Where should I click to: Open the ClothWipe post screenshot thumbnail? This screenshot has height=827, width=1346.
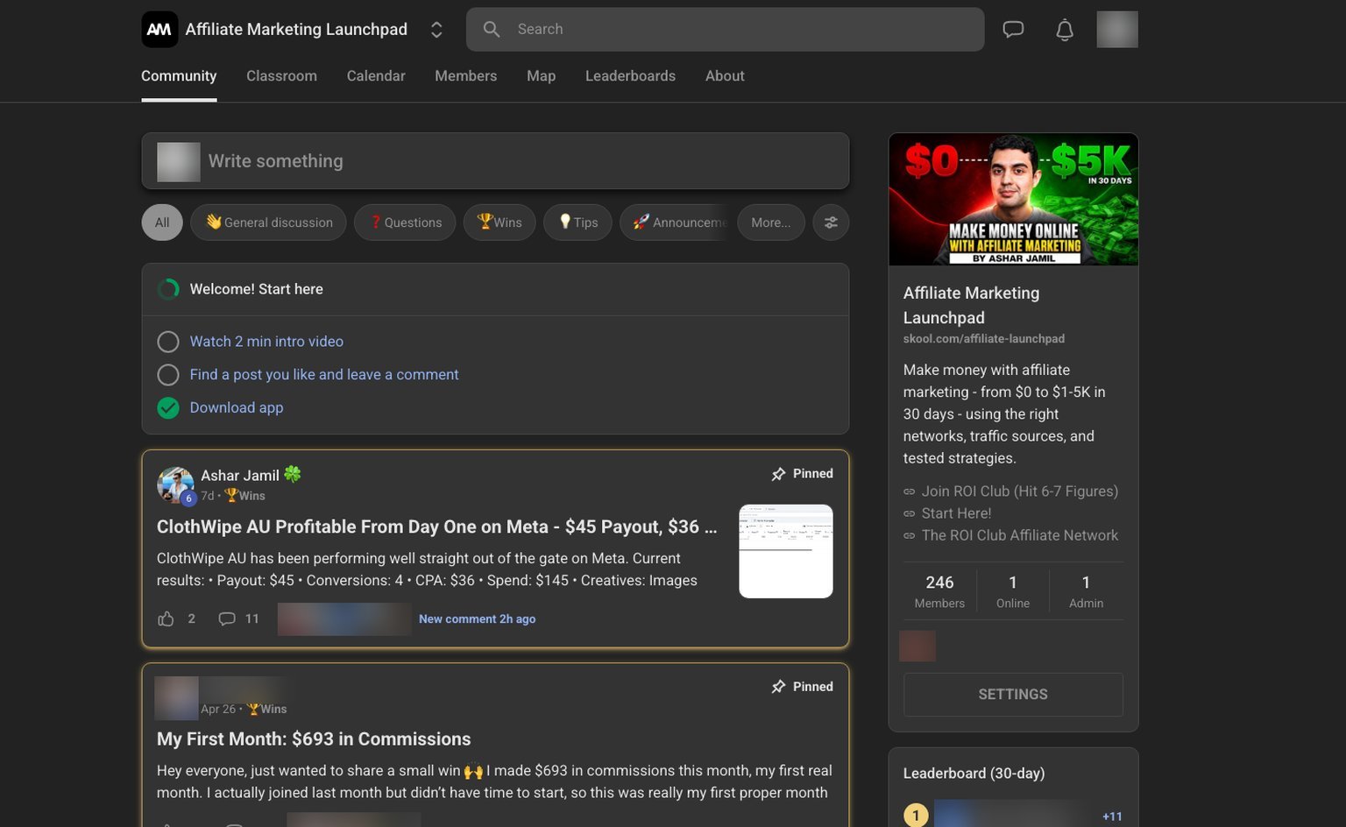(x=786, y=551)
